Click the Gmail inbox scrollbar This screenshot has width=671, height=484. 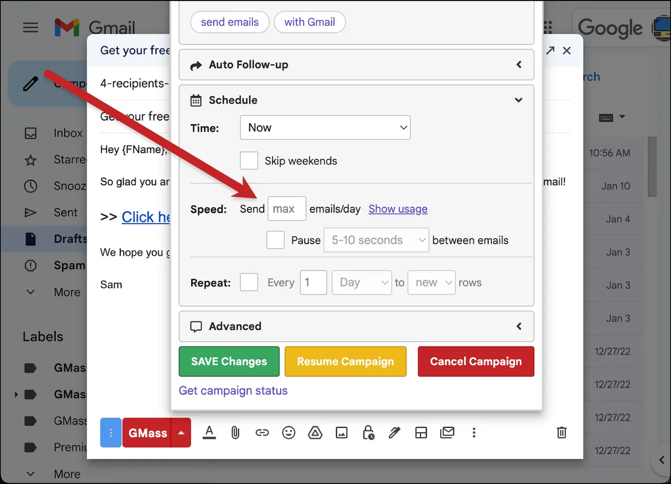(x=652, y=167)
